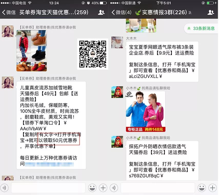Open group members icon in 买单券 chat

tap(101, 12)
